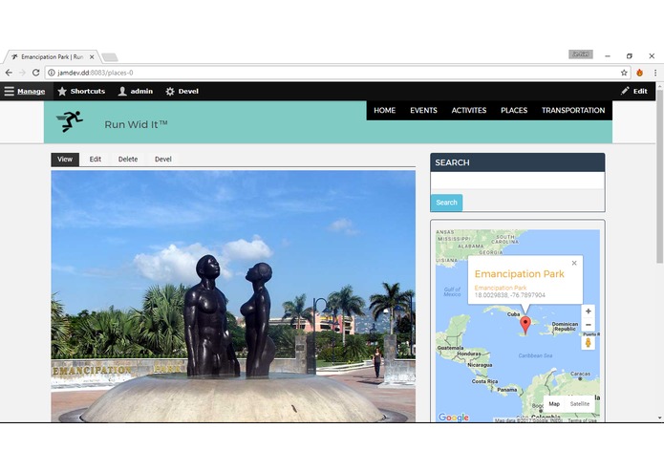Screen dimensions: 664x472
Task: Open the browser's three-dot menu
Action: click(x=655, y=73)
